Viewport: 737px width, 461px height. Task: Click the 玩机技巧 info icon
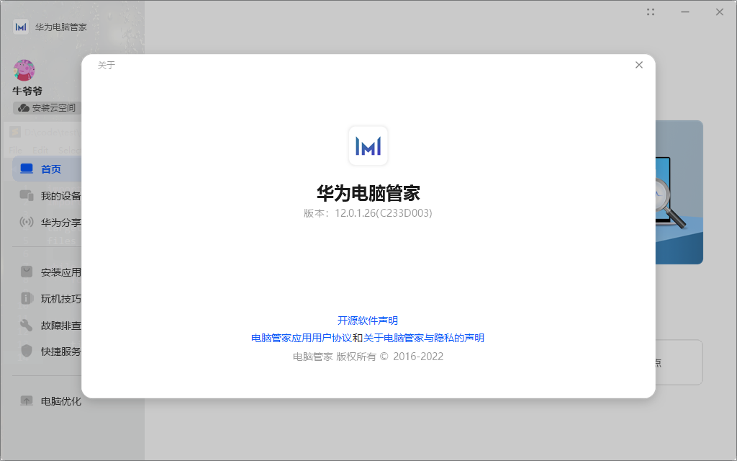pyautogui.click(x=27, y=298)
